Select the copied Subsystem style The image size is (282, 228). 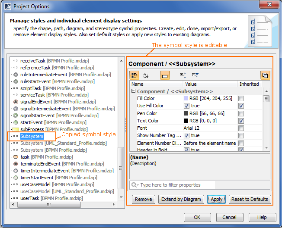pos(32,136)
